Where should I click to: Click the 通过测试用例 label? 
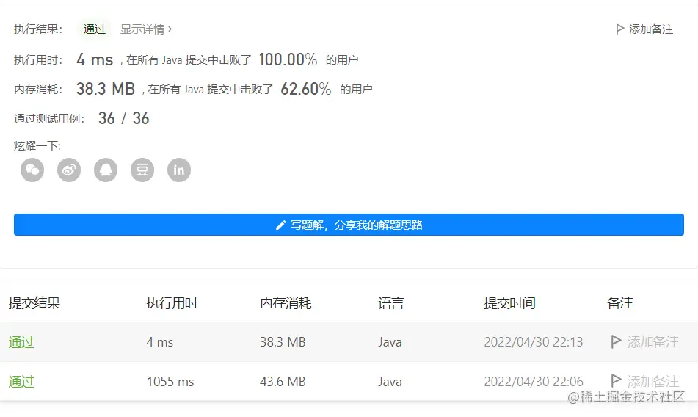coord(49,119)
